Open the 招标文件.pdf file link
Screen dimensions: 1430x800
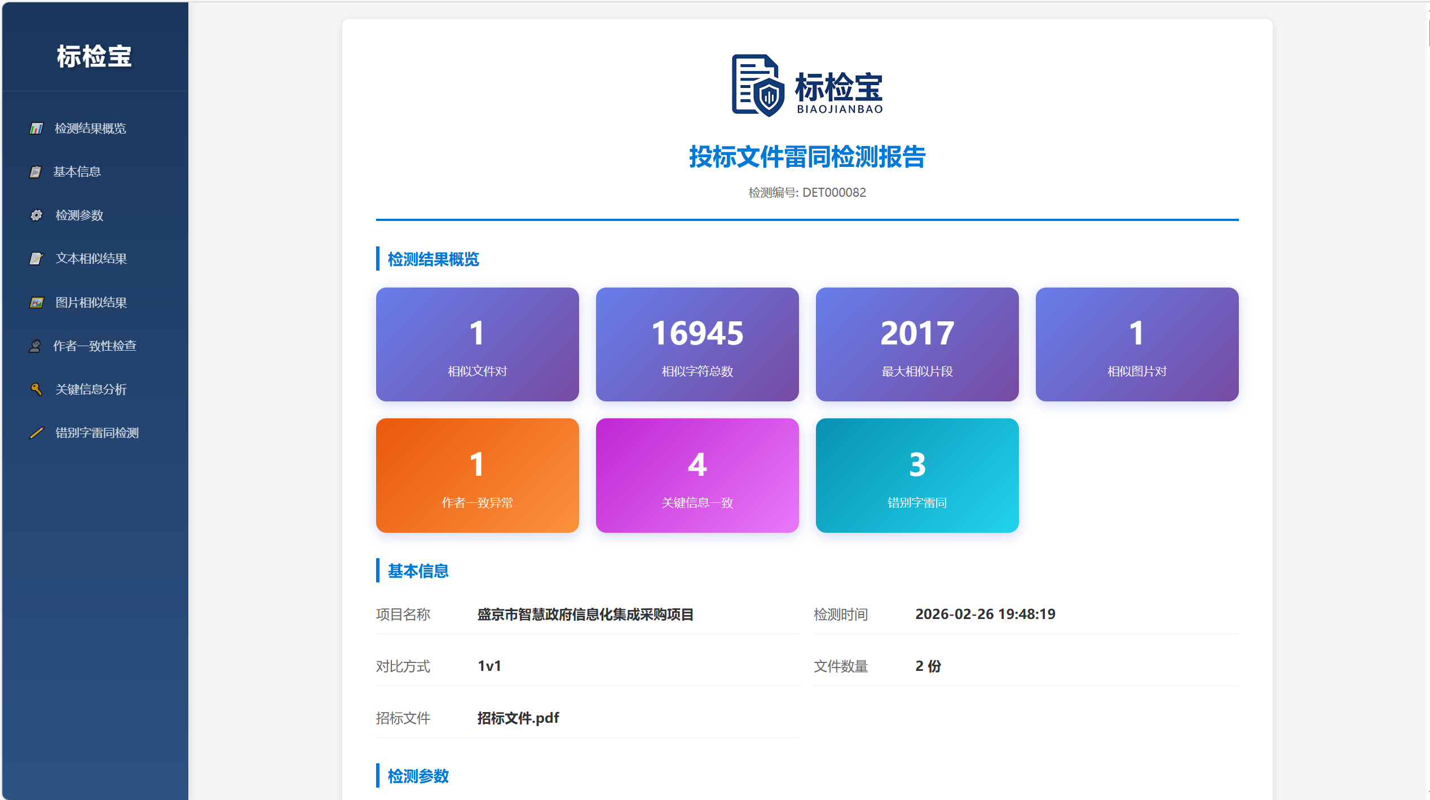[517, 718]
